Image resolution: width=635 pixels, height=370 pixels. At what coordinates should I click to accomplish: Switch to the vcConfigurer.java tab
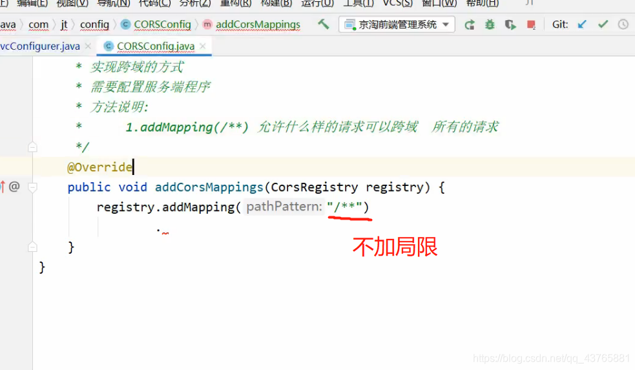(40, 46)
